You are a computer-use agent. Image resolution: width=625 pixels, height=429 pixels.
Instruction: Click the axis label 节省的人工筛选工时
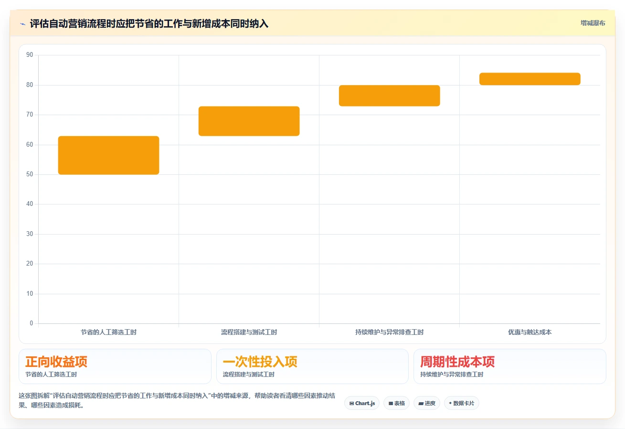(x=108, y=332)
